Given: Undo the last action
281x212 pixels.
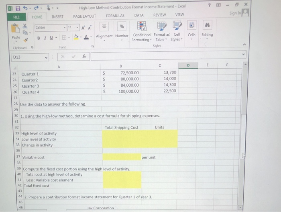Looking at the screenshot, I should tap(25, 8).
